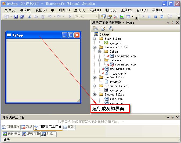Image resolution: width=181 pixels, height=143 pixels.
Task: Stop debugging with the square button
Action: click(x=155, y=17)
